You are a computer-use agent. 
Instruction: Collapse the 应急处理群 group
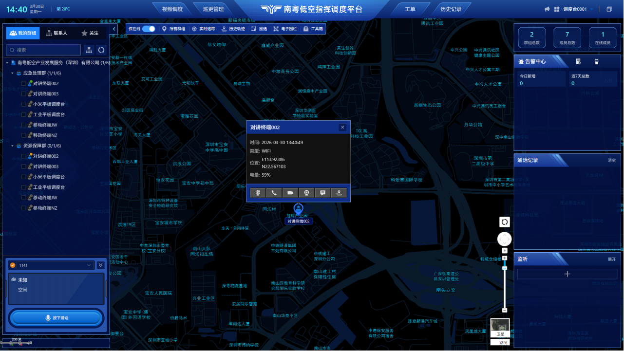point(13,73)
